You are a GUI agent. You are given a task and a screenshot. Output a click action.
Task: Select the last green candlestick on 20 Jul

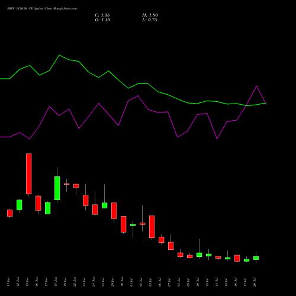[x=256, y=258]
